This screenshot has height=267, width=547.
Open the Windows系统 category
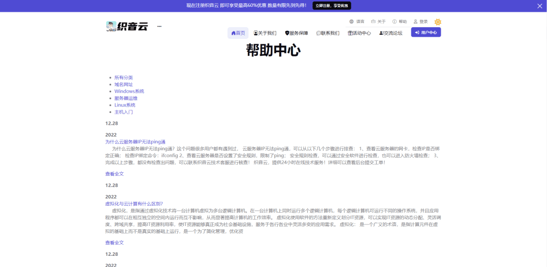coord(129,91)
